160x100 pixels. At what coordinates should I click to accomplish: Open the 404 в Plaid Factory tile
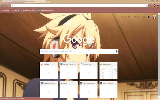click(49, 89)
